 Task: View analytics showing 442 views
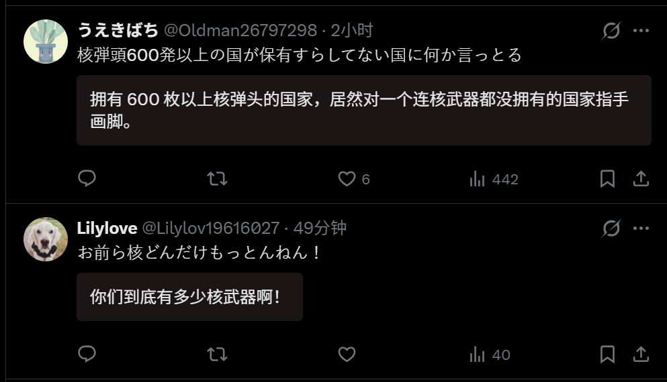(494, 179)
